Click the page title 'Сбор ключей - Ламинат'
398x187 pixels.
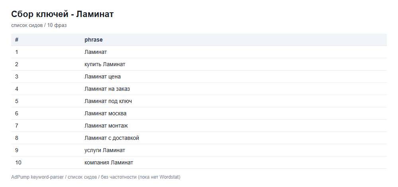[62, 14]
